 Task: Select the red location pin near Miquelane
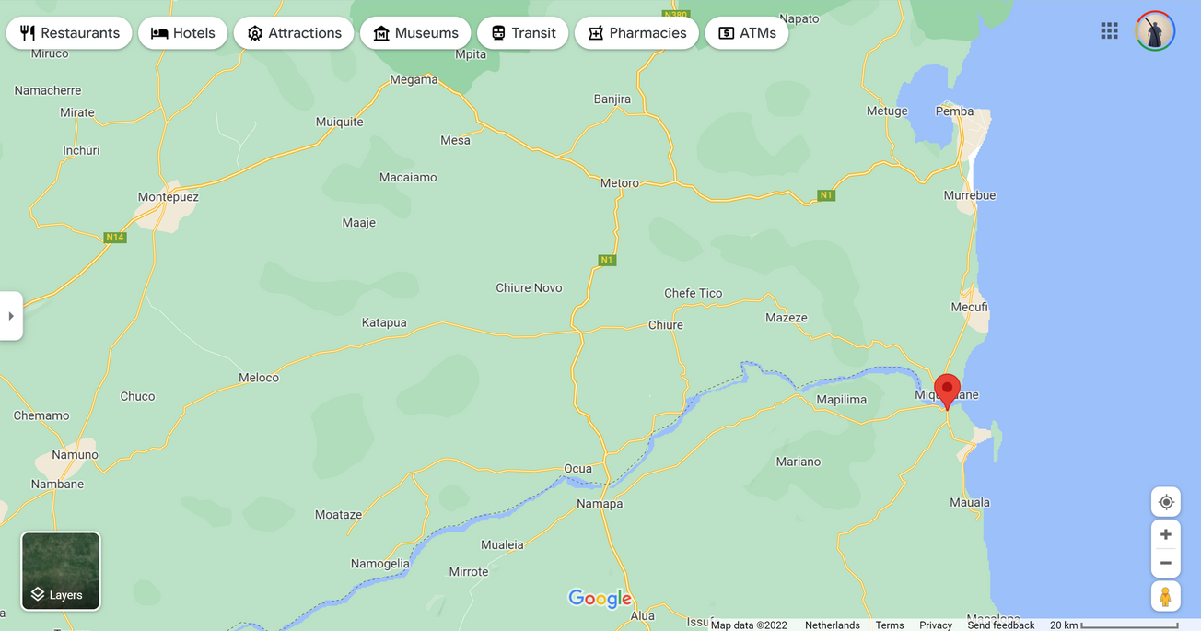(947, 391)
